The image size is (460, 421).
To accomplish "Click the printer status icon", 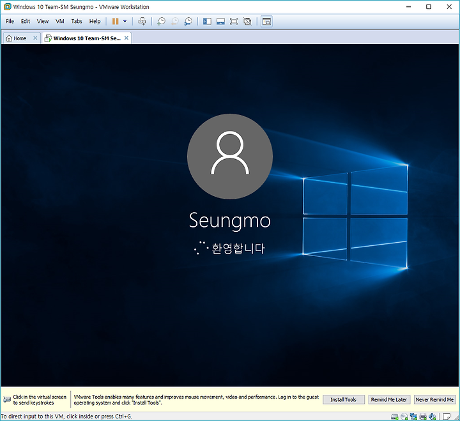I will tap(423, 417).
